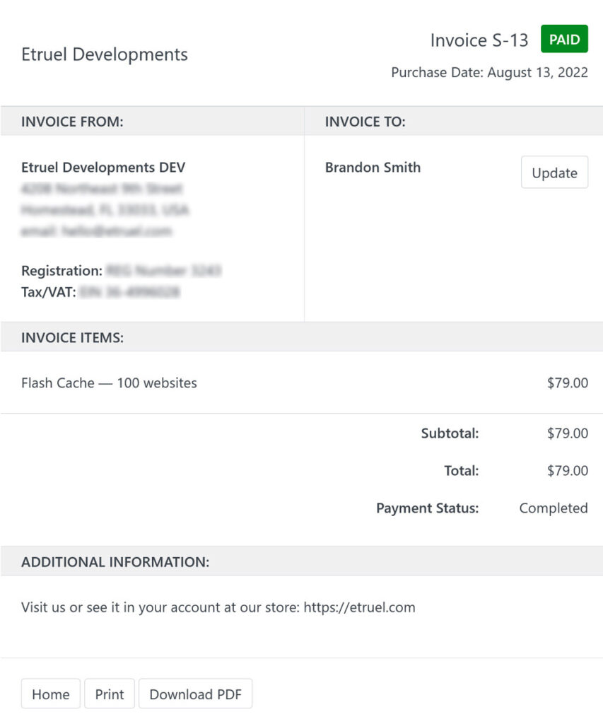Select the INVOICE FROM section header

(x=71, y=122)
